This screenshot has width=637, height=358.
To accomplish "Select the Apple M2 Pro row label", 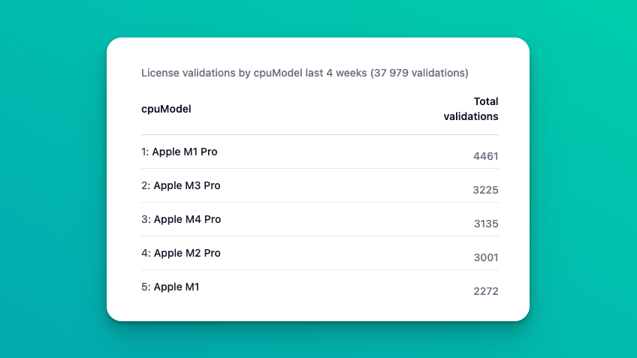I will click(x=187, y=253).
